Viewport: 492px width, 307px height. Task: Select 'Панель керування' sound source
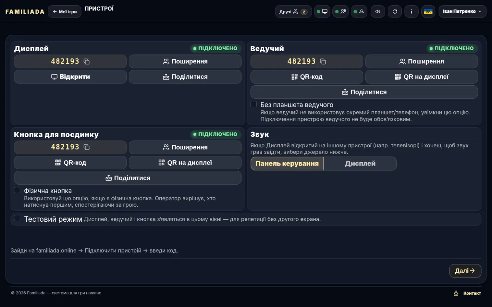[287, 163]
